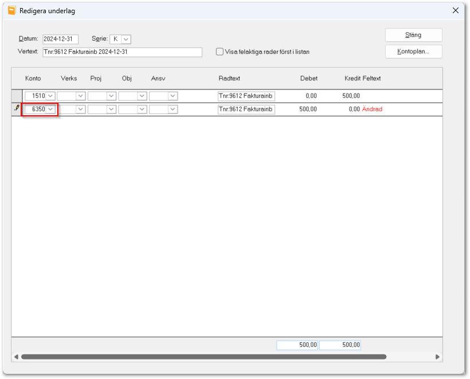Click the Debet total field at bottom
This screenshot has width=470, height=379.
[x=297, y=345]
